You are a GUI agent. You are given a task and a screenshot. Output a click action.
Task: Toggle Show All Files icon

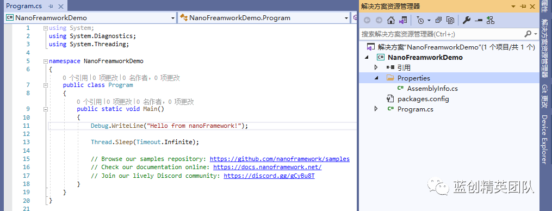(x=451, y=21)
